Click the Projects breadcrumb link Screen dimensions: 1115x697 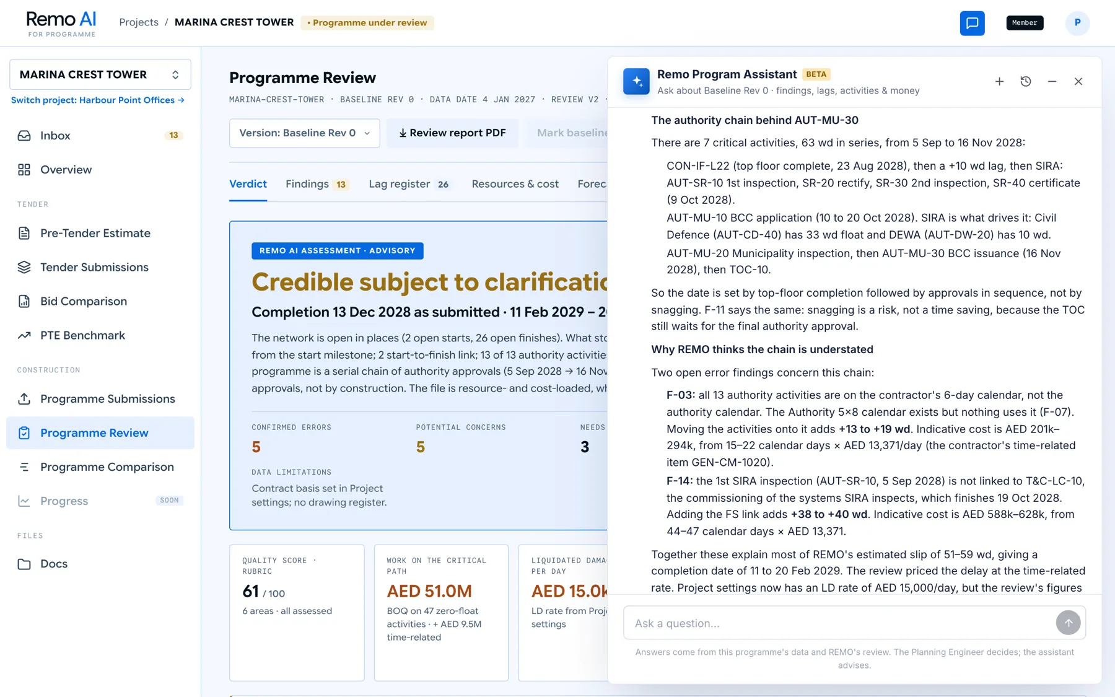[139, 22]
